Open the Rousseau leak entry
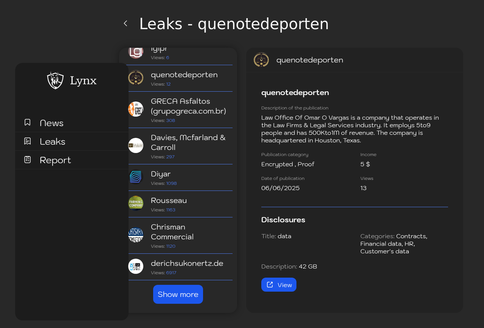 pos(180,204)
